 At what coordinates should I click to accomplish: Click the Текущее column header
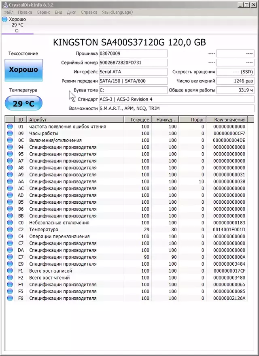pos(138,119)
